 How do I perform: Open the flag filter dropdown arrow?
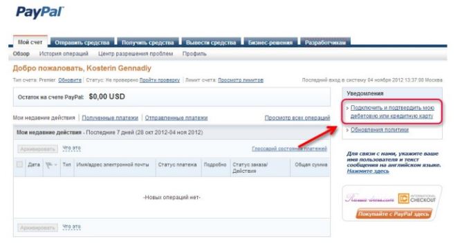[x=56, y=165]
